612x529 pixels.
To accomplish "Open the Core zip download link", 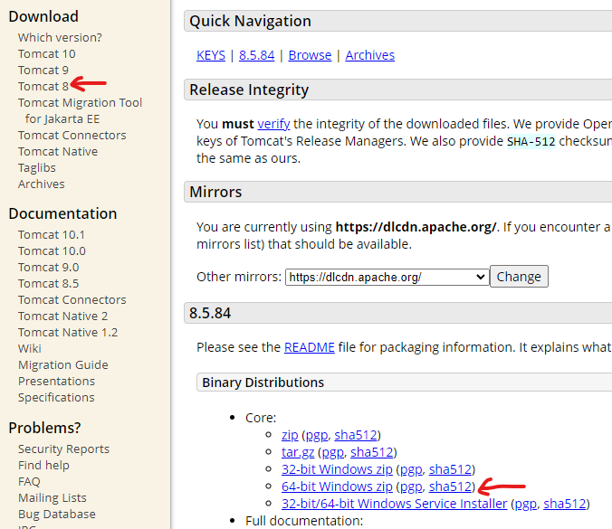I will (x=290, y=435).
